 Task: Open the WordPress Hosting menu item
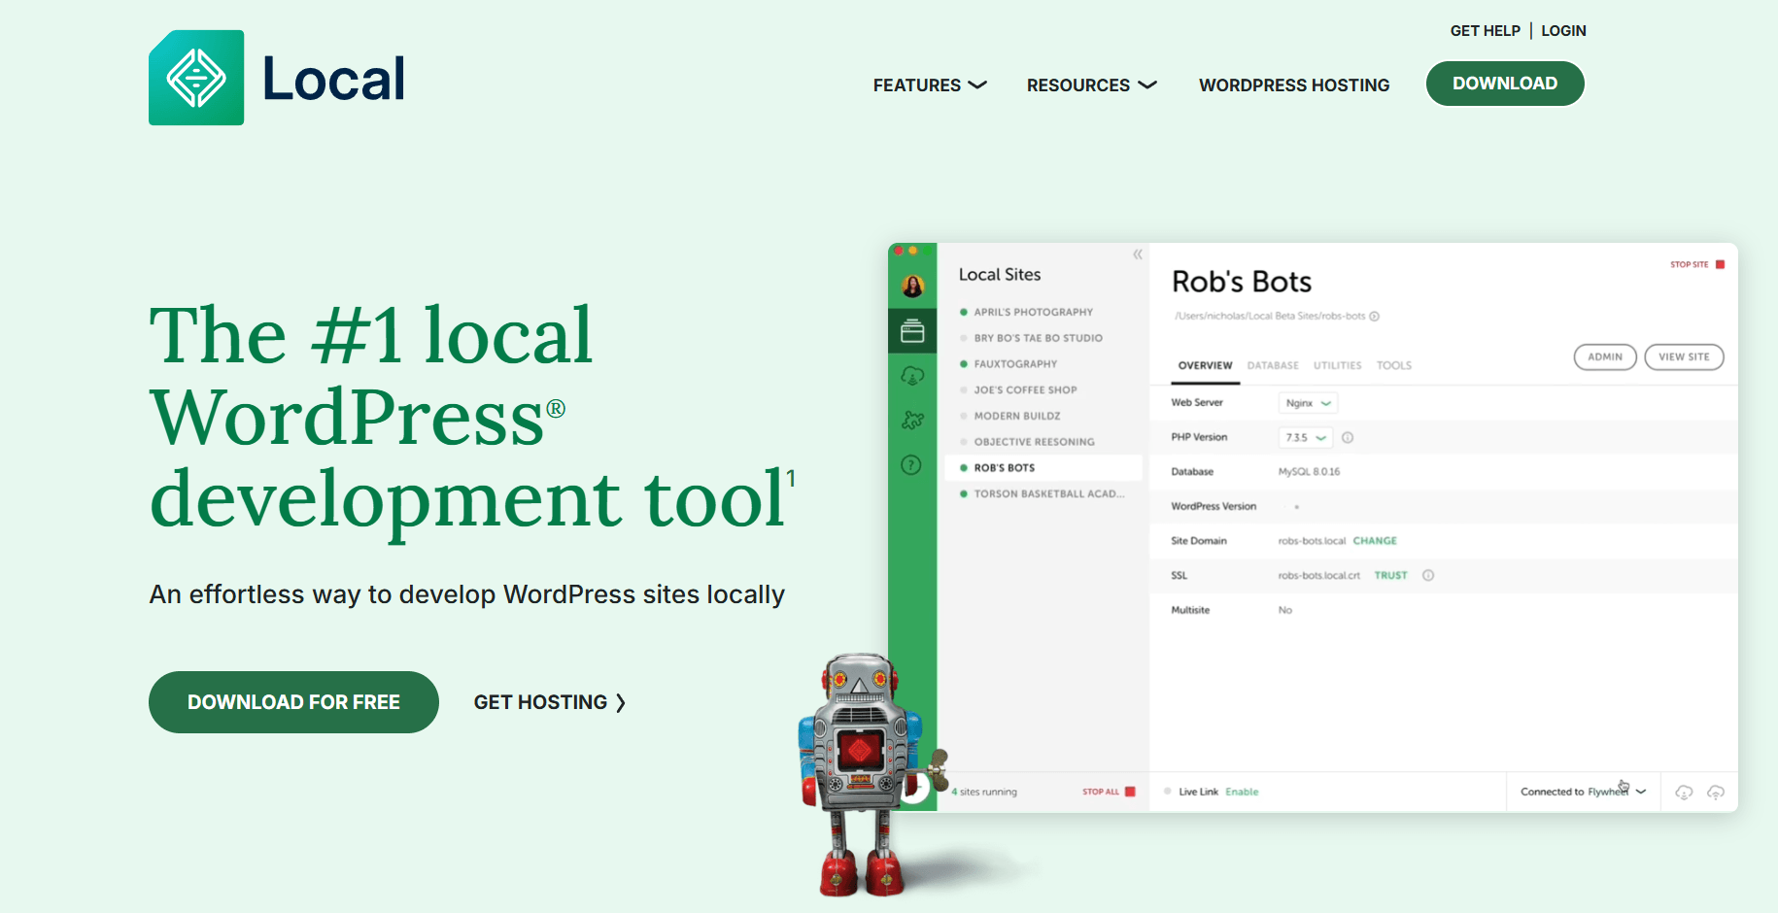(1294, 85)
